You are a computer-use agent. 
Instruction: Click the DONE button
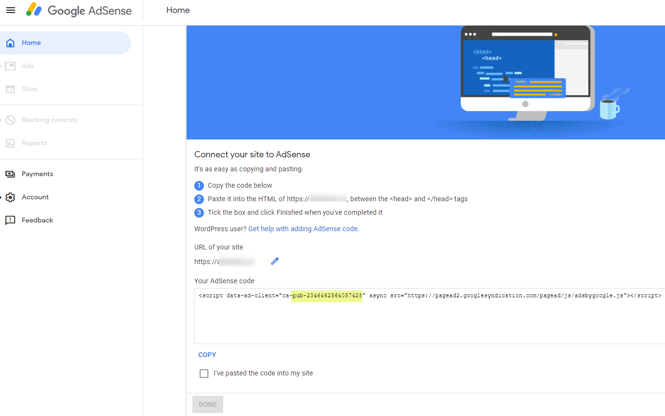point(208,404)
